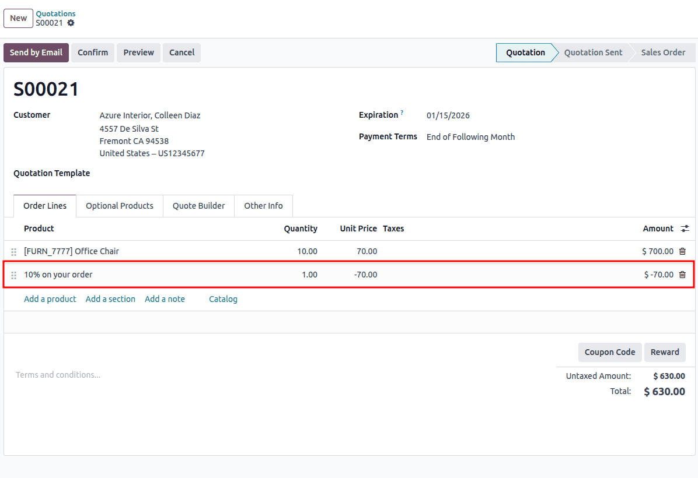The width and height of the screenshot is (698, 478).
Task: Confirm the quotation S00021
Action: [93, 52]
